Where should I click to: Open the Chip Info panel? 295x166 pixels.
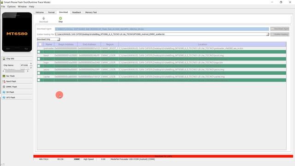click(17, 59)
